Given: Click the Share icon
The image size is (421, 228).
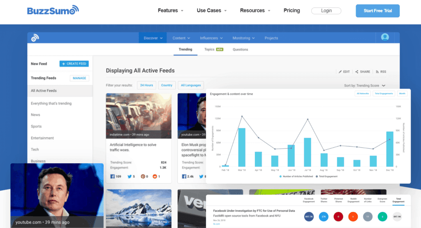Looking at the screenshot, I should [x=357, y=72].
